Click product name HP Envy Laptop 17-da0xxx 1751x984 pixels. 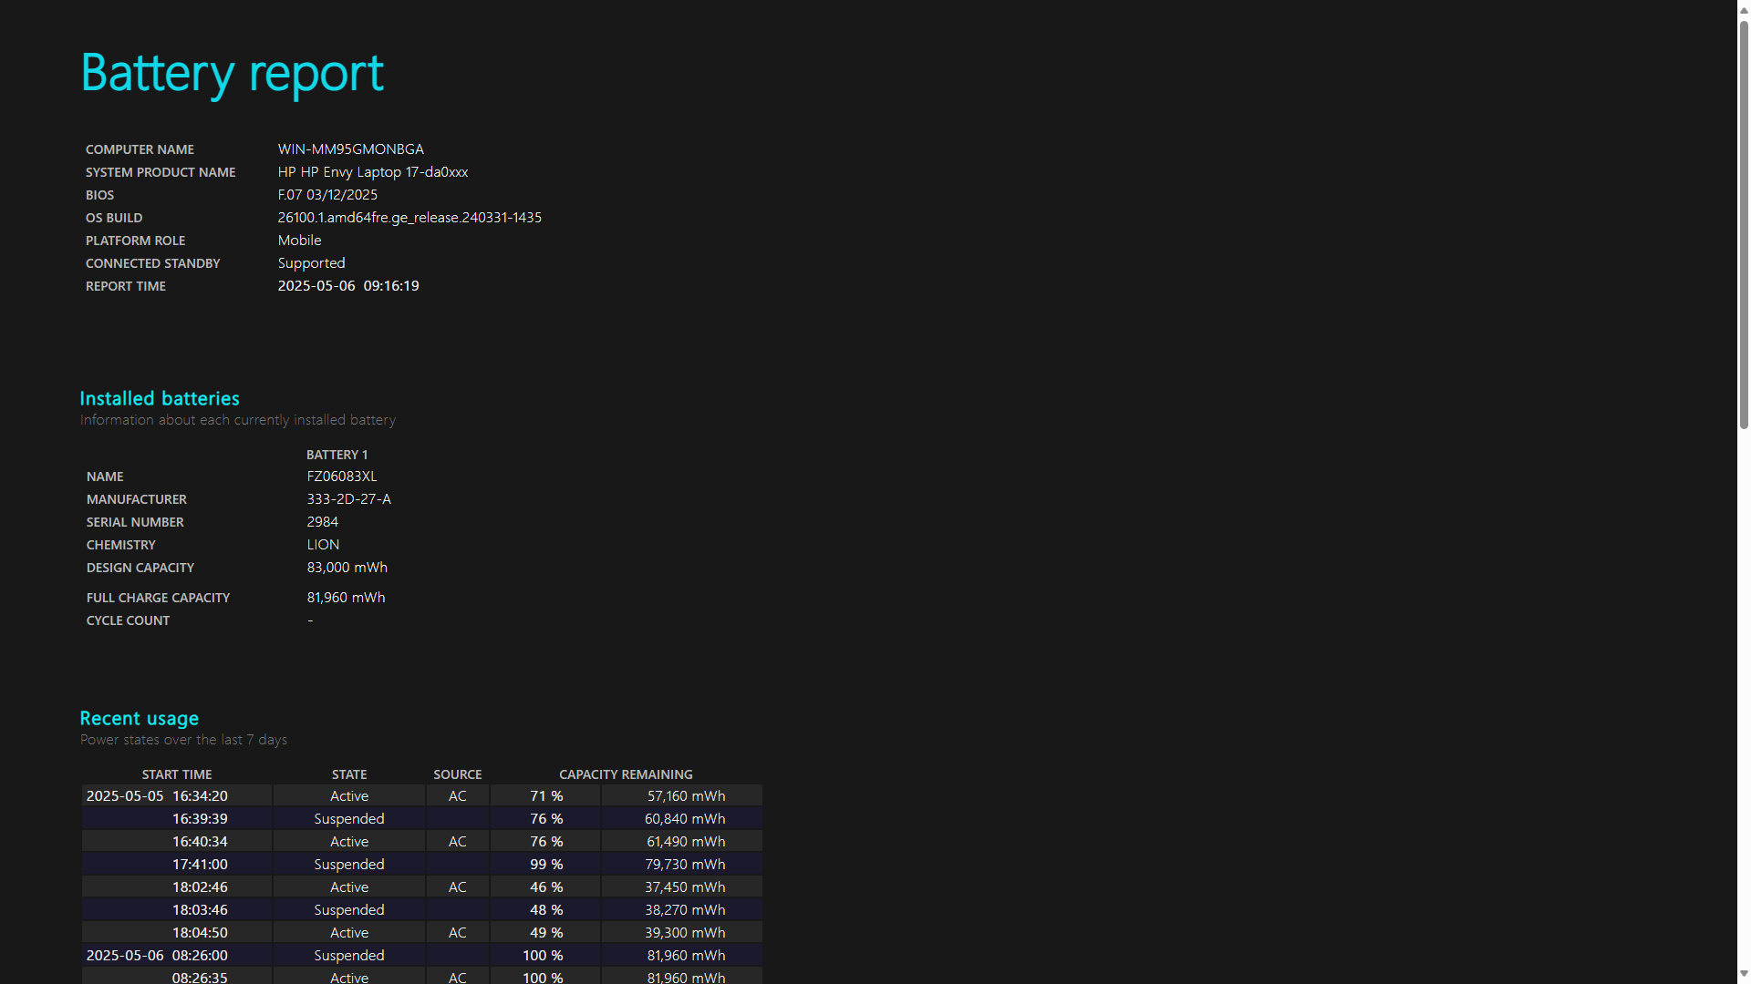click(x=372, y=172)
